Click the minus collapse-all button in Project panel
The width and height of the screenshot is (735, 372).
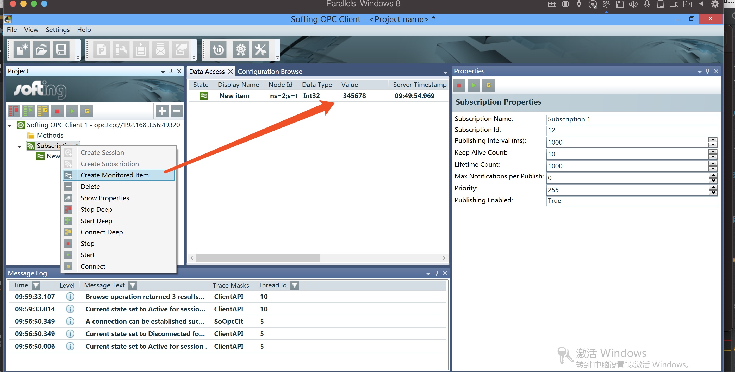click(x=177, y=111)
